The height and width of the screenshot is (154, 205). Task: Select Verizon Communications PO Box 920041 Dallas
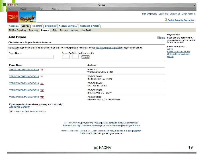[x=24, y=83]
